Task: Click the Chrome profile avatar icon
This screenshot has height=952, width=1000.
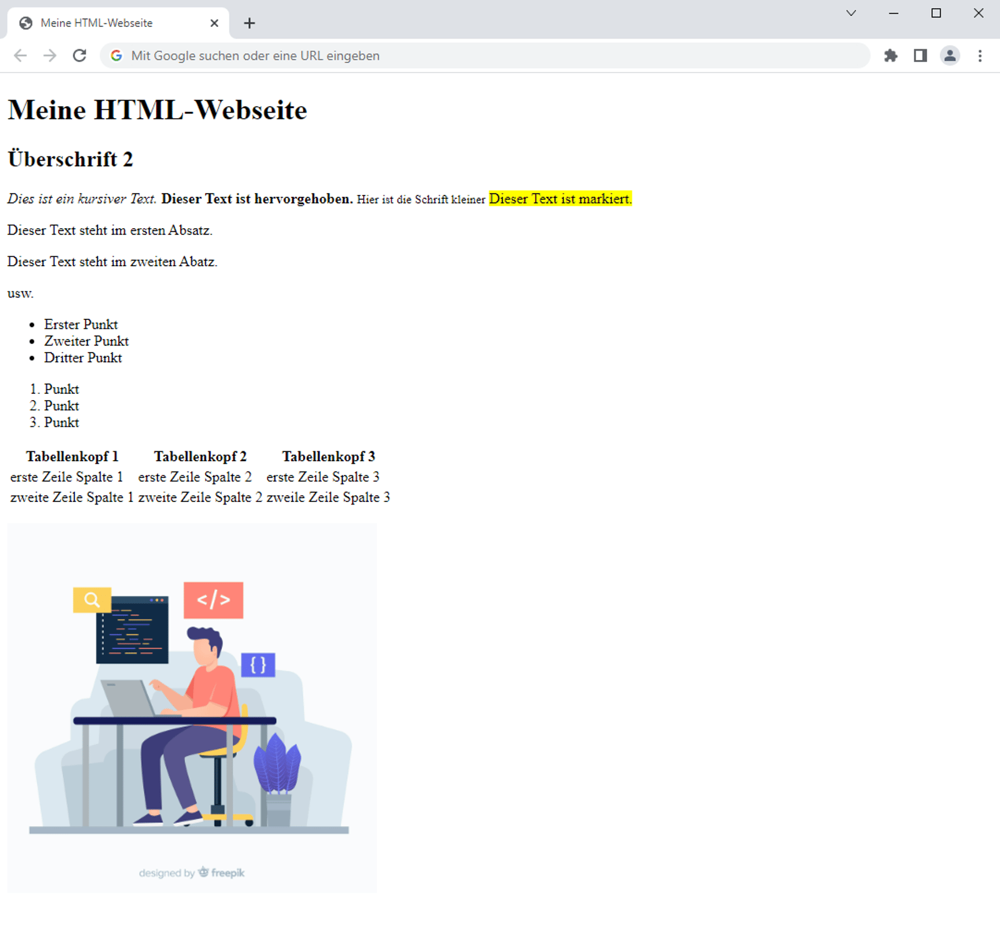Action: [949, 56]
